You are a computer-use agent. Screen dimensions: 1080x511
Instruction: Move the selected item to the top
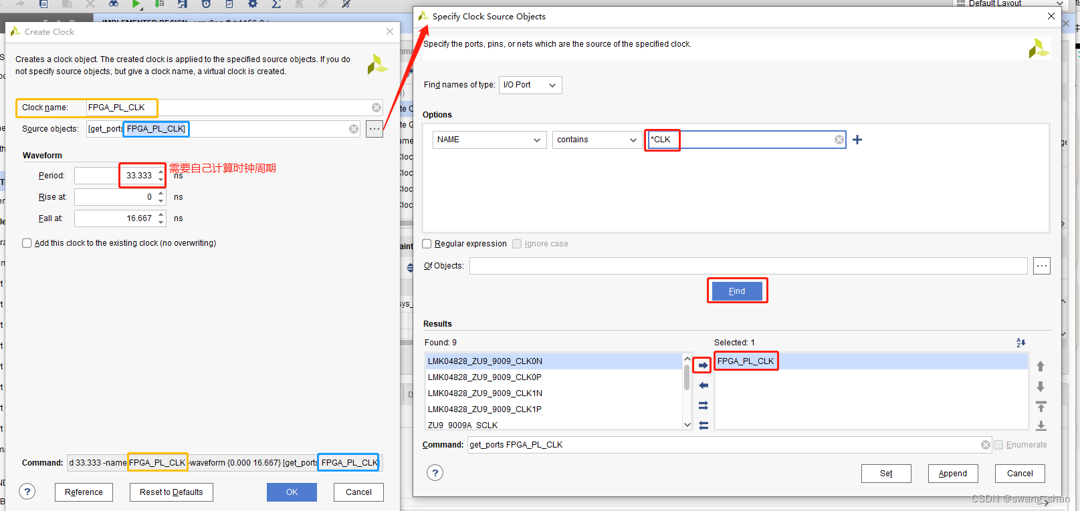1041,407
